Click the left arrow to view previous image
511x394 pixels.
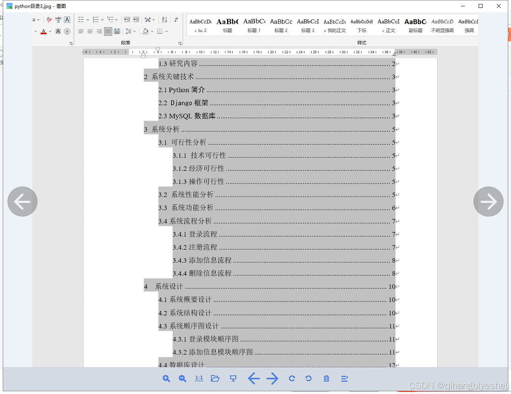click(22, 202)
